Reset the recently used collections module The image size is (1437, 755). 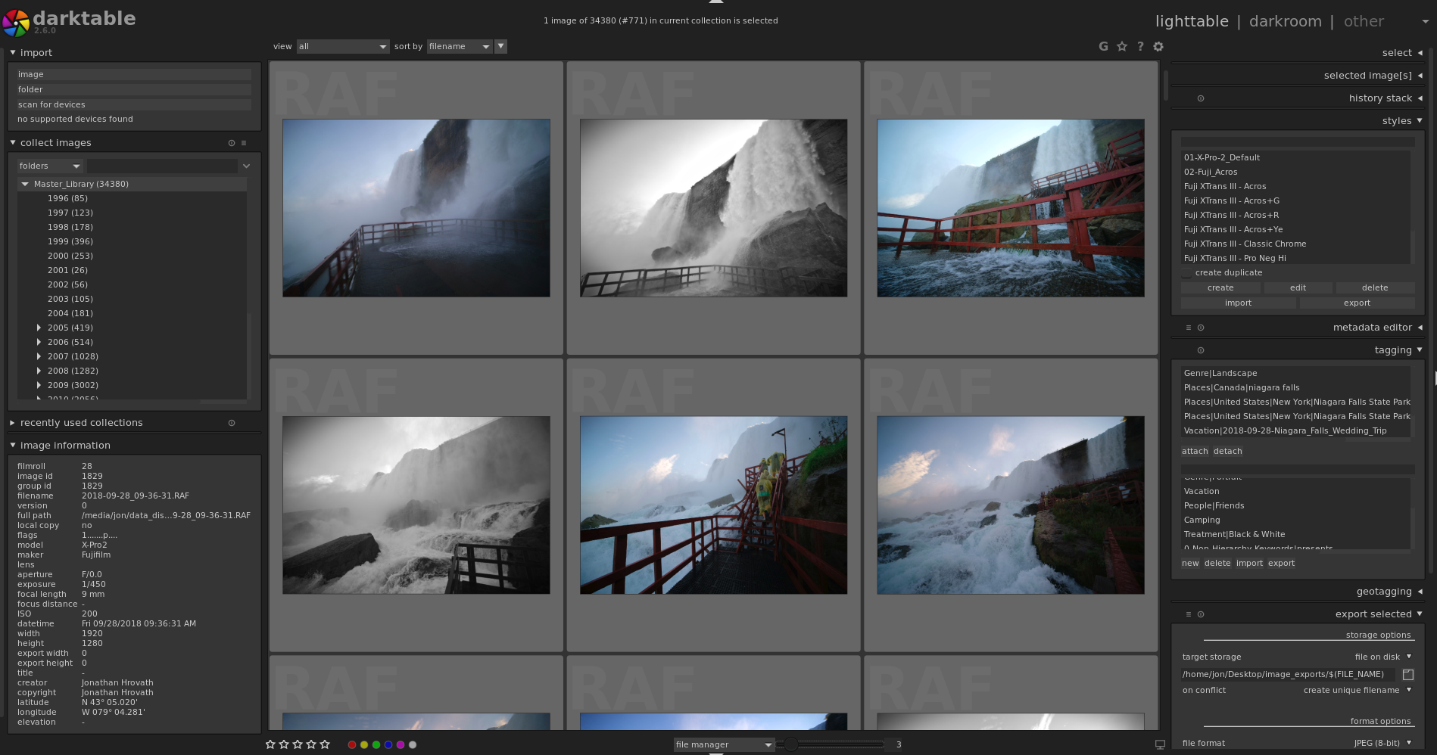(x=232, y=423)
